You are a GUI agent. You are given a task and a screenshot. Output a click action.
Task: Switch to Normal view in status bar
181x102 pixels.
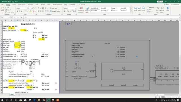tap(156, 97)
